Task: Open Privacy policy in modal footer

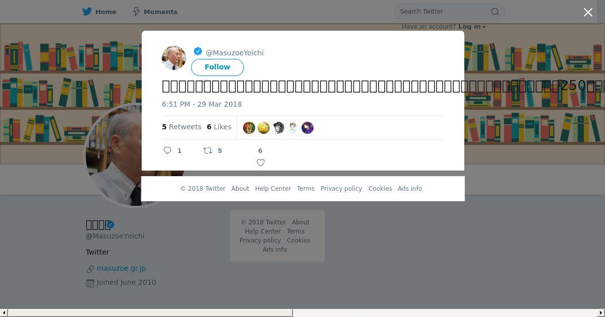Action: pyautogui.click(x=341, y=189)
